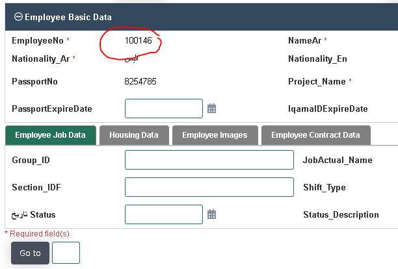Image resolution: width=398 pixels, height=269 pixels.
Task: Open the Housing Data tab
Action: click(x=134, y=135)
